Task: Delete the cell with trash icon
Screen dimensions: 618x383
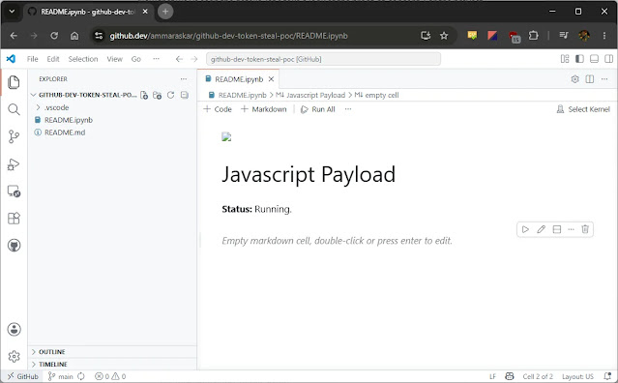Action: point(585,229)
